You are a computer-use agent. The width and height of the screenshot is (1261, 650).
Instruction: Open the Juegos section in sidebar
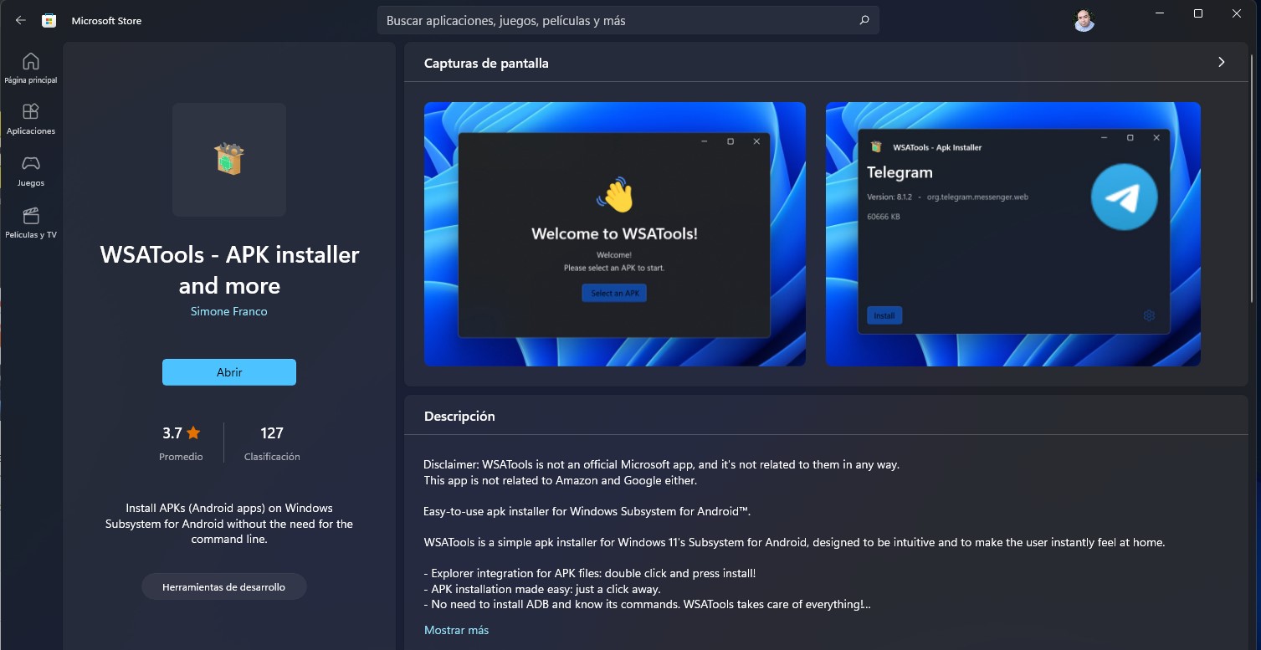[31, 171]
